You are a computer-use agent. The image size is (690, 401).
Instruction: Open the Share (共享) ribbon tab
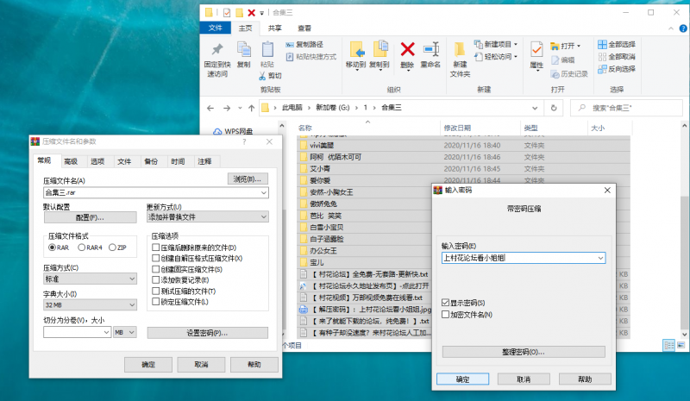274,28
